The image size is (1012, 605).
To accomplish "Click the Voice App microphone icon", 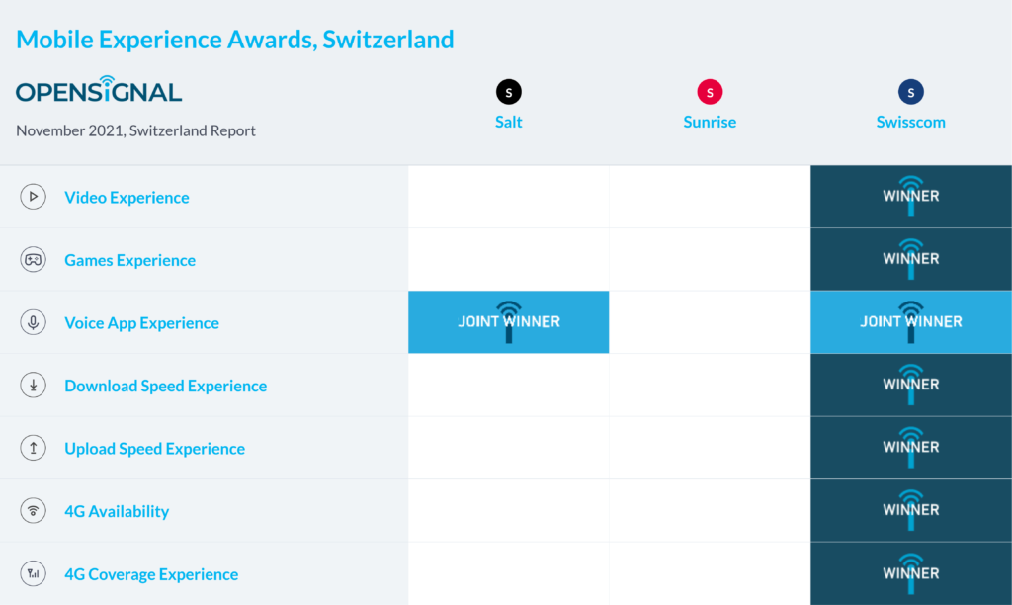I will (34, 322).
